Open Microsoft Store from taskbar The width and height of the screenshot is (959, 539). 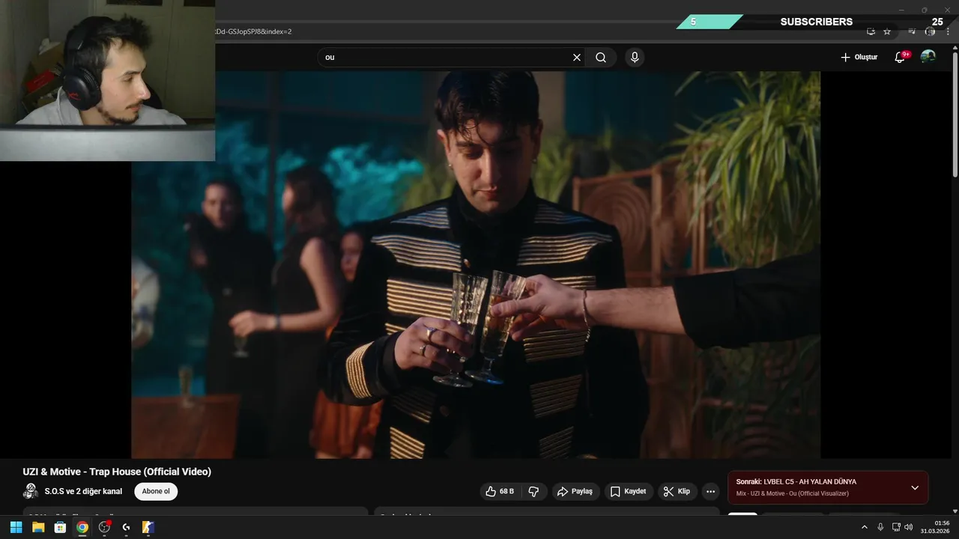(60, 527)
